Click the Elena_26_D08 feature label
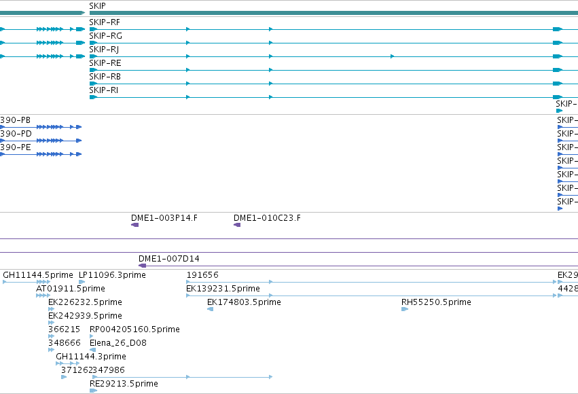This screenshot has height=394, width=578. click(x=118, y=343)
